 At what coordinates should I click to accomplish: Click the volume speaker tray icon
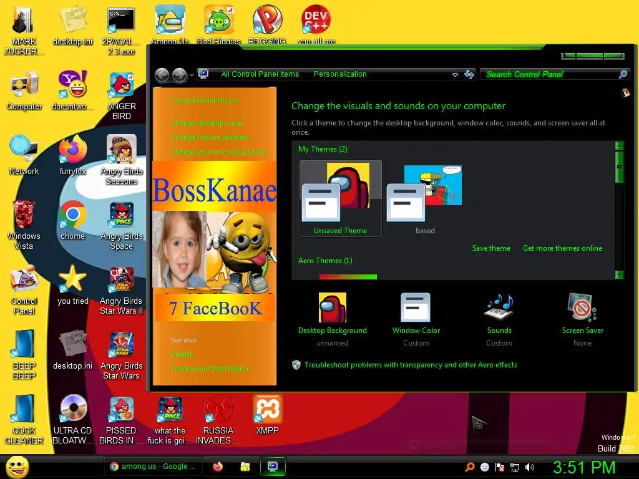(x=530, y=467)
